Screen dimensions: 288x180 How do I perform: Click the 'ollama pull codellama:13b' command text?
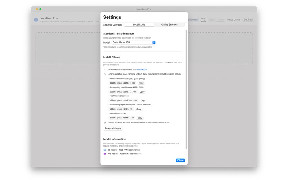pos(123,100)
